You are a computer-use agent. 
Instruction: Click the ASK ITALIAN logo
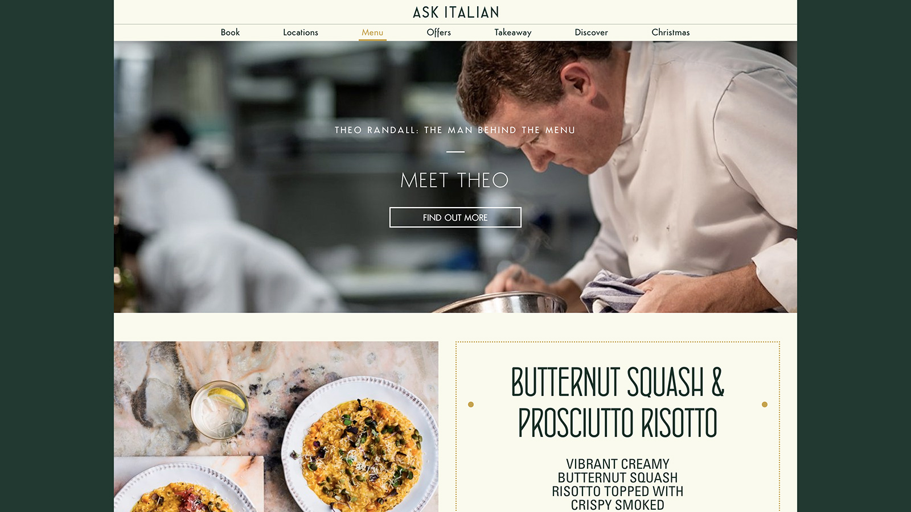point(455,12)
